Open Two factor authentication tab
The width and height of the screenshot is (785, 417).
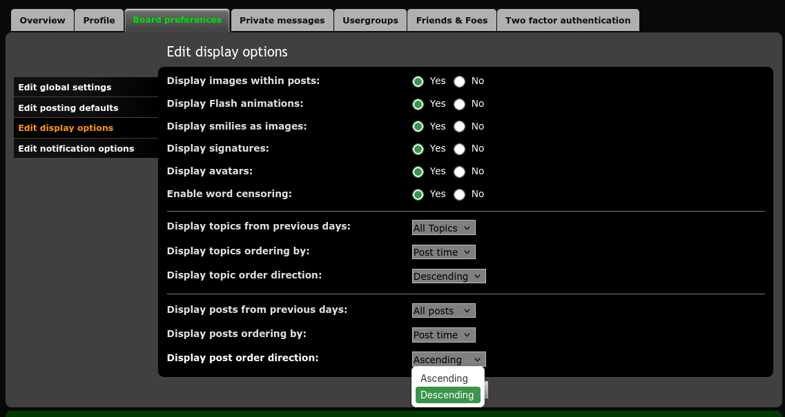tap(568, 21)
